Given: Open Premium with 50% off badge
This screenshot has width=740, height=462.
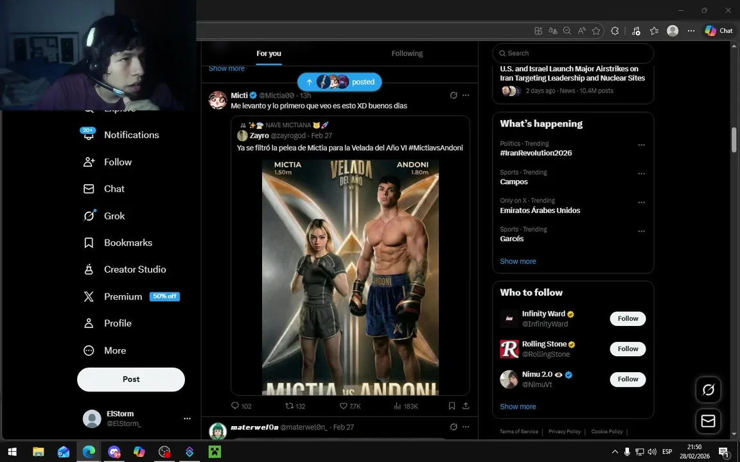Looking at the screenshot, I should [x=131, y=296].
